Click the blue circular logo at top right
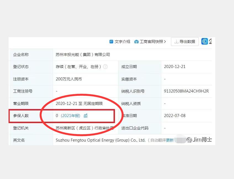234x179 pixels. 205,41
